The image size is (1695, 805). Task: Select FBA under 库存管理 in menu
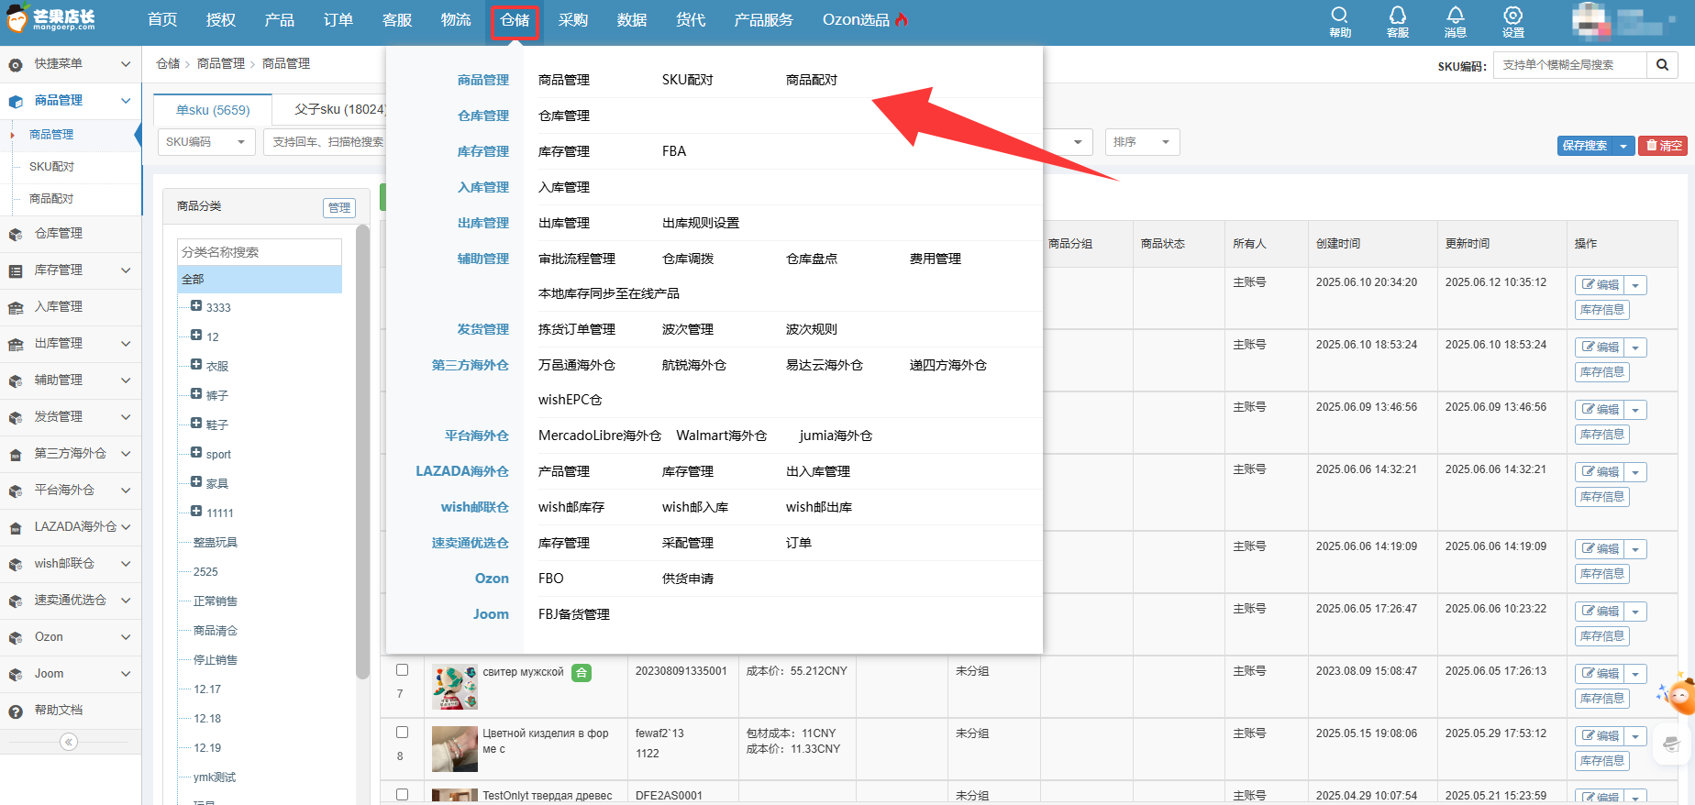[673, 151]
